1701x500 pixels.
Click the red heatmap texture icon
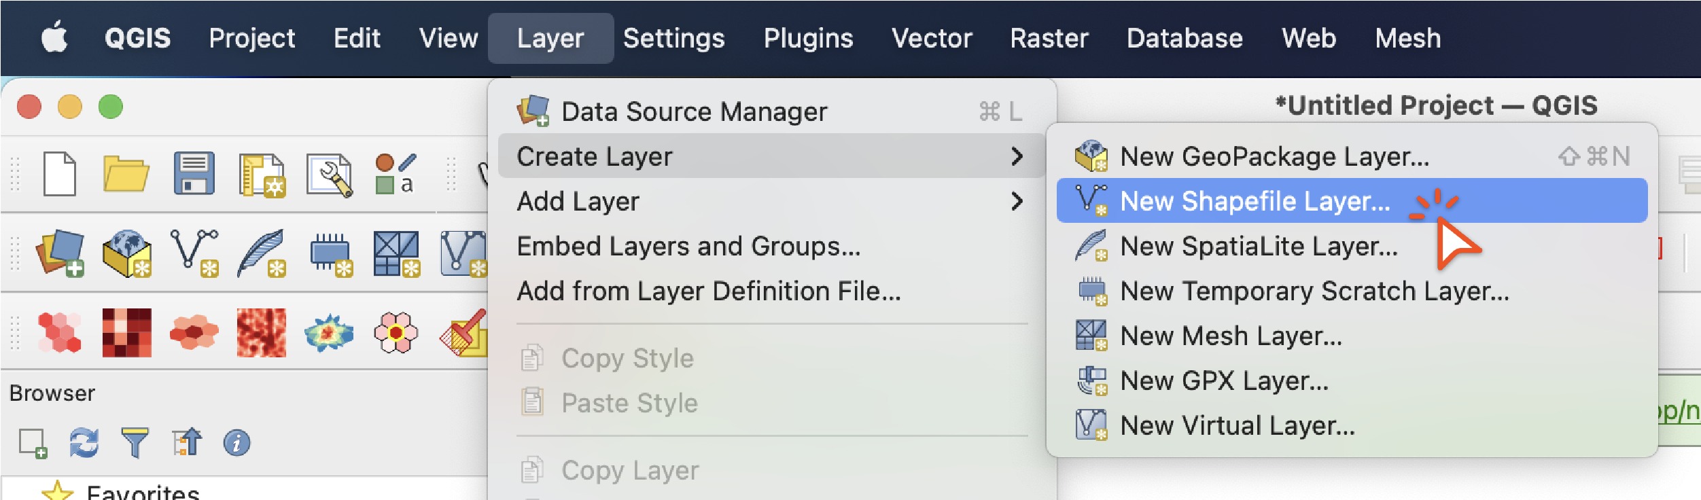pyautogui.click(x=261, y=332)
